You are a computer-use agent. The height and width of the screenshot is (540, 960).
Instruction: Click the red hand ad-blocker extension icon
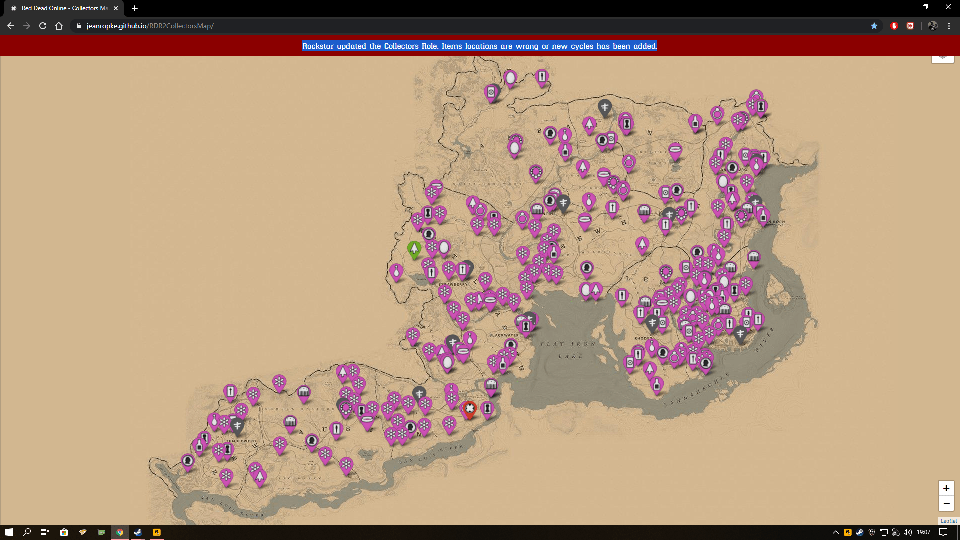[894, 26]
